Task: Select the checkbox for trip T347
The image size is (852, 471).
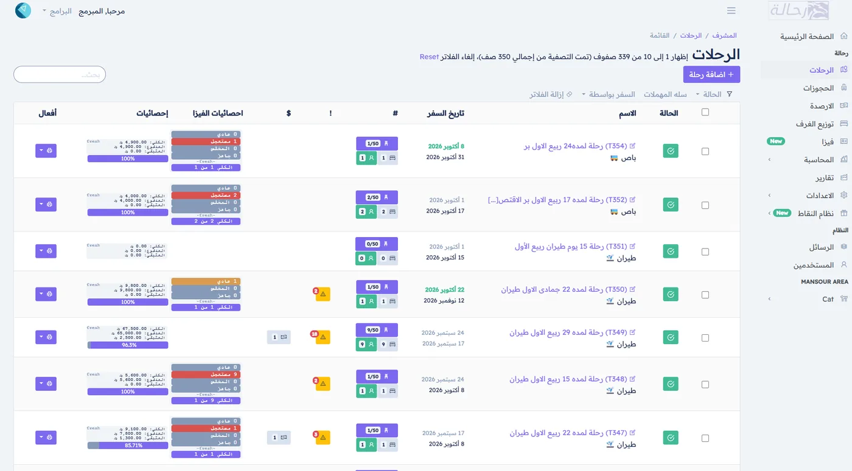Action: pos(705,438)
